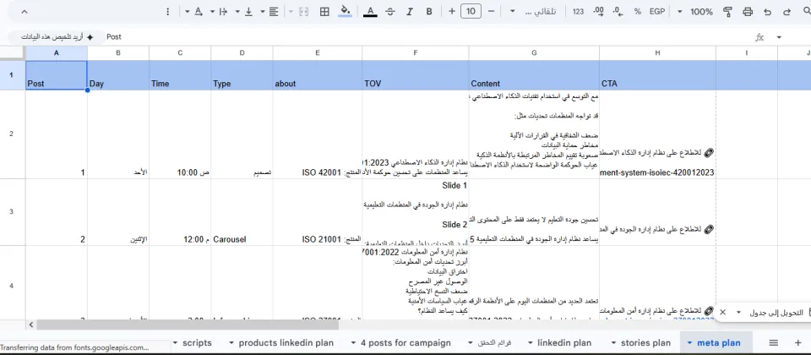Click the horizontal scrollbar left arrow
Viewport: 811px width, 355px height.
click(x=31, y=325)
